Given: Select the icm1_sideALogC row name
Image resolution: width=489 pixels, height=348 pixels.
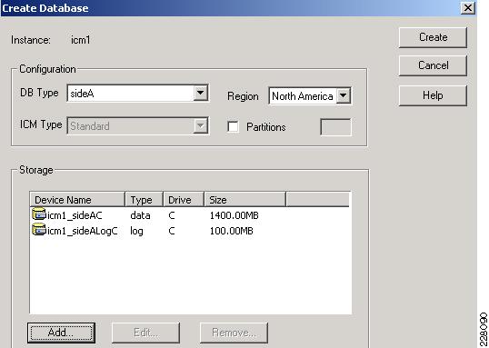Looking at the screenshot, I should [83, 231].
